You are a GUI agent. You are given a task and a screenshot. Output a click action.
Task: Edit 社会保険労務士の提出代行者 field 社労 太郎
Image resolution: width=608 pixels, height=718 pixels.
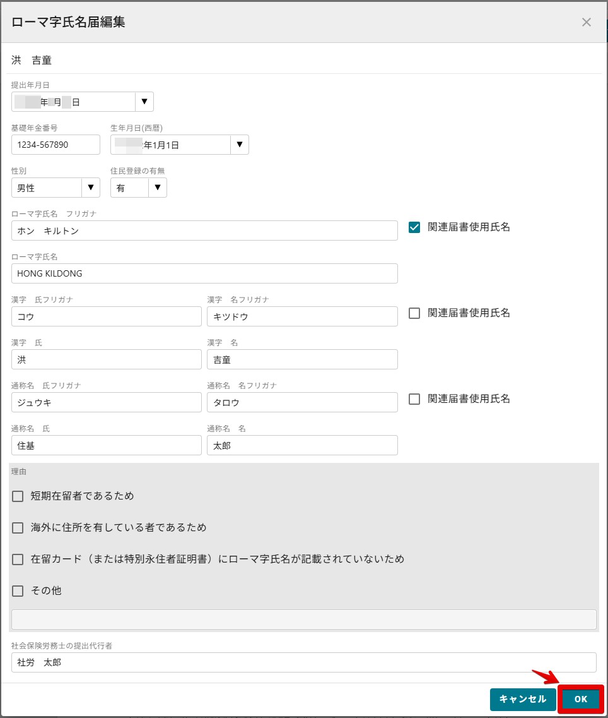point(304,662)
